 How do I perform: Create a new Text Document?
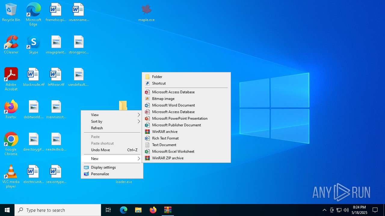(186, 145)
